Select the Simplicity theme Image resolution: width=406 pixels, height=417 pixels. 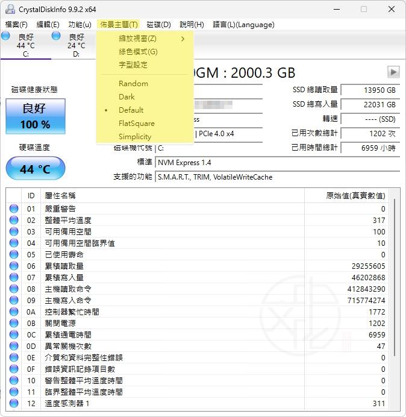point(145,136)
